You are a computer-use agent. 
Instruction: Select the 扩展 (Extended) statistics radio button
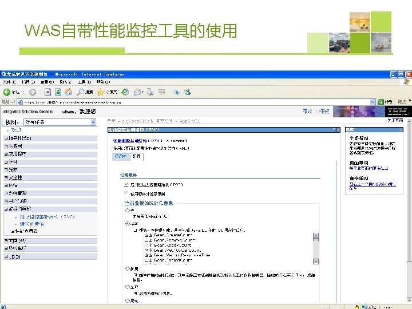pyautogui.click(x=128, y=268)
